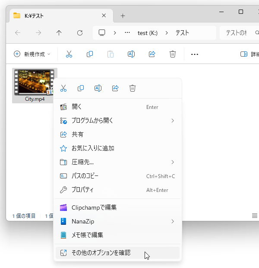259x268 pixels.
Task: Expand the arrow next to プログラムから開く
Action: coord(173,121)
